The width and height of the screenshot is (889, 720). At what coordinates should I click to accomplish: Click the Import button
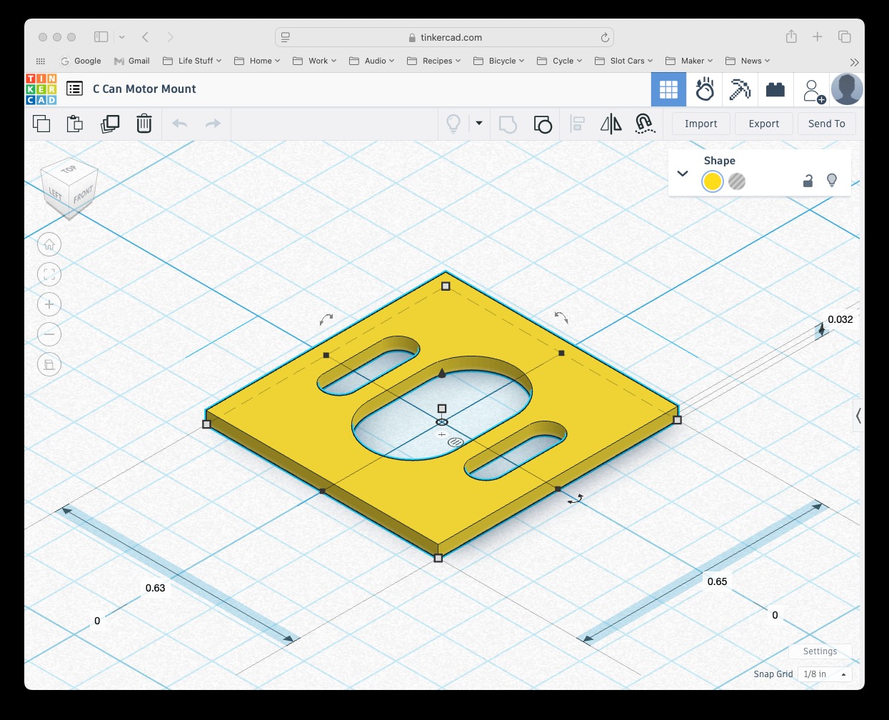click(701, 124)
